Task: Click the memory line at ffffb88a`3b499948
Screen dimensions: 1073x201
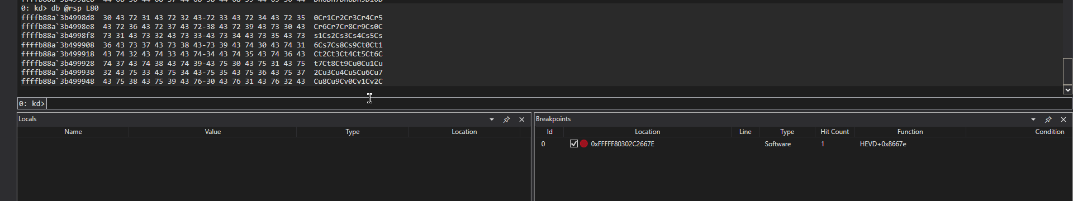Action: pos(202,82)
